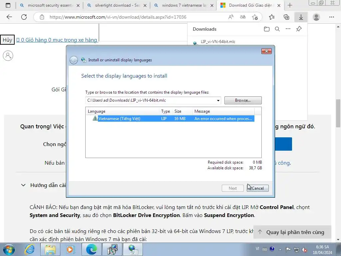341x256 pixels.
Task: Click the back arrow in language dialog
Action: point(74,60)
